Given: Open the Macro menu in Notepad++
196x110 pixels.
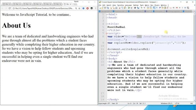Looking at the screenshot, I should click(147, 5).
